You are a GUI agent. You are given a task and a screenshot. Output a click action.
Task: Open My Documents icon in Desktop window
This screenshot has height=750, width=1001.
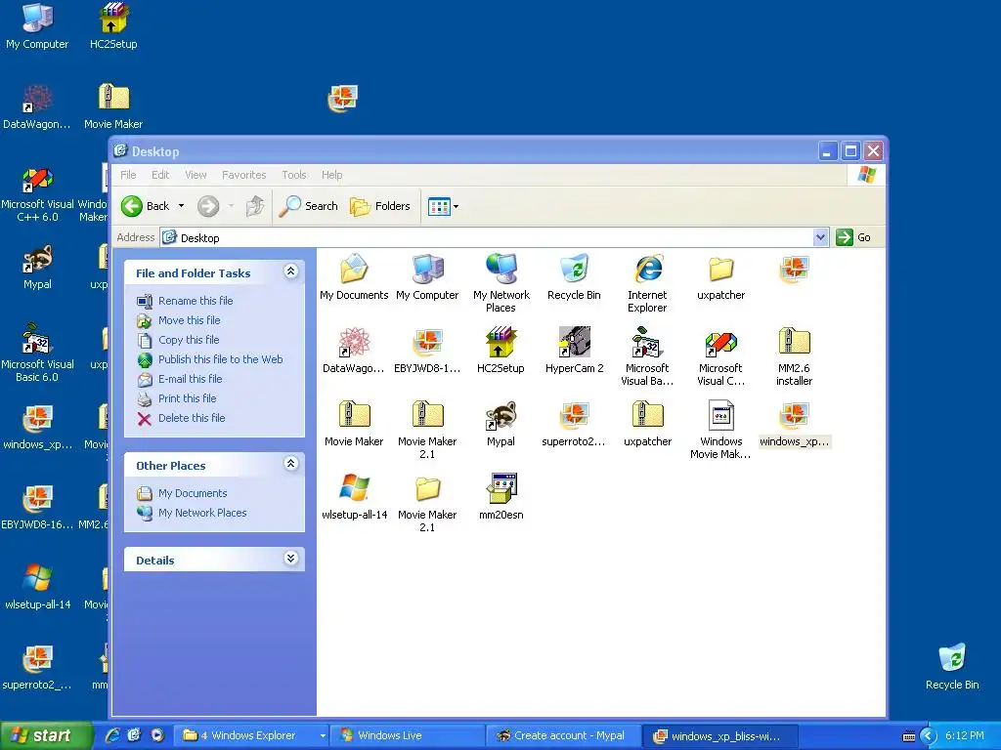click(x=354, y=276)
